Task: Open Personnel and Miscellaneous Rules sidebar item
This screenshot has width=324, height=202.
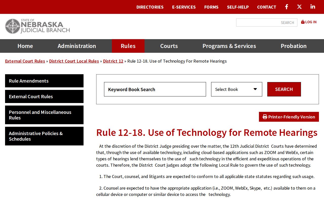Action: tap(44, 115)
